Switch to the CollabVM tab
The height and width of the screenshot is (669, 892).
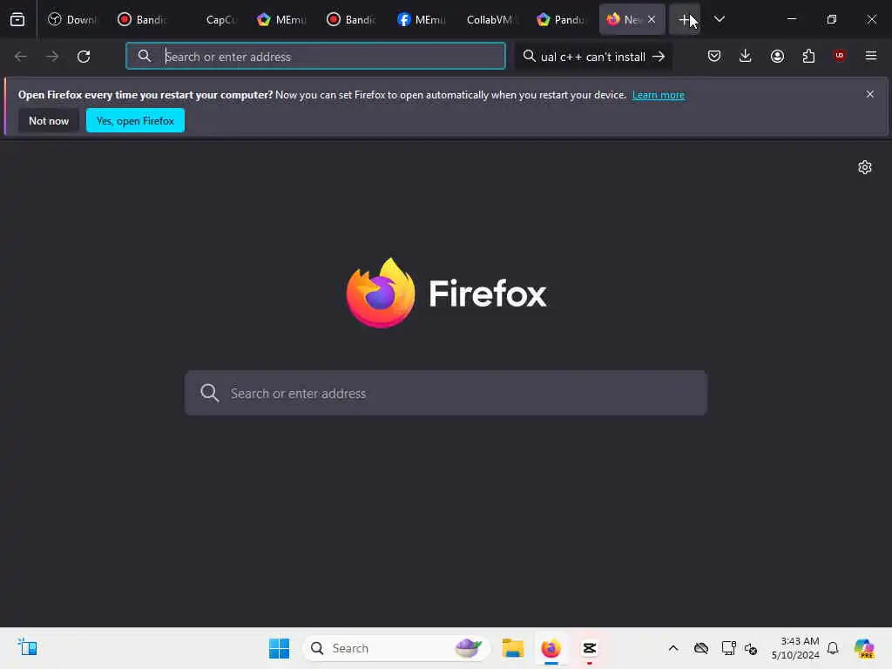(491, 19)
